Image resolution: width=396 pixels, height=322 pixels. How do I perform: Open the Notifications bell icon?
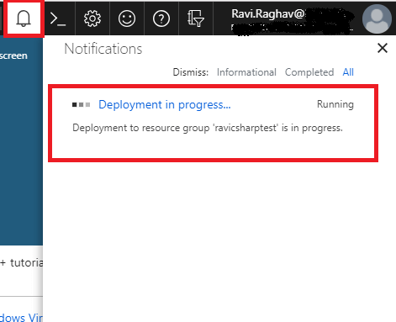point(24,18)
